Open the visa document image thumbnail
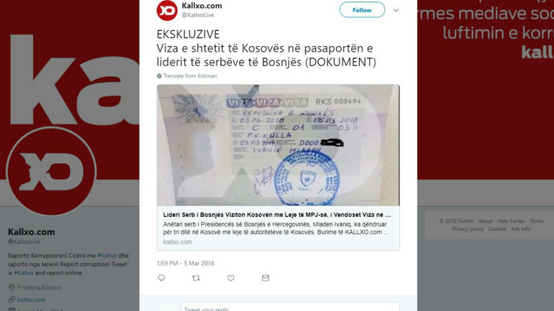Viewport: 554px width, 311px height. tap(278, 145)
